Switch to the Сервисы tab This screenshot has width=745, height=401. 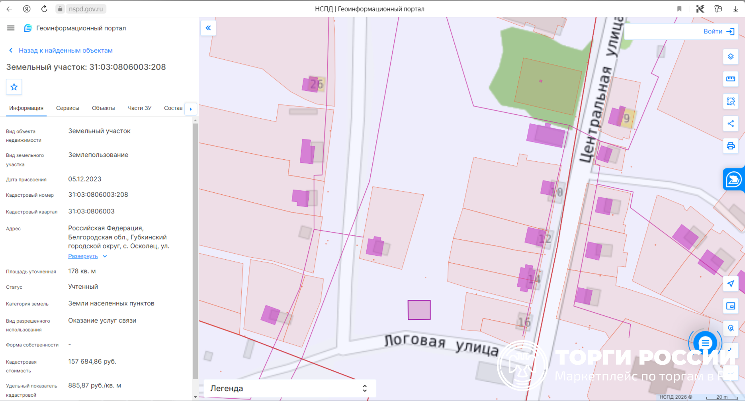(68, 108)
